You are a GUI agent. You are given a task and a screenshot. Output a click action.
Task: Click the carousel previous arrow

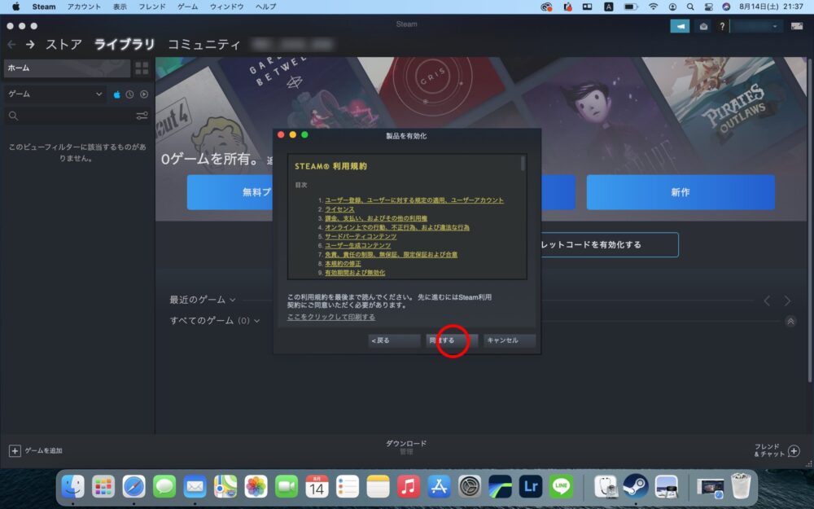pyautogui.click(x=767, y=301)
